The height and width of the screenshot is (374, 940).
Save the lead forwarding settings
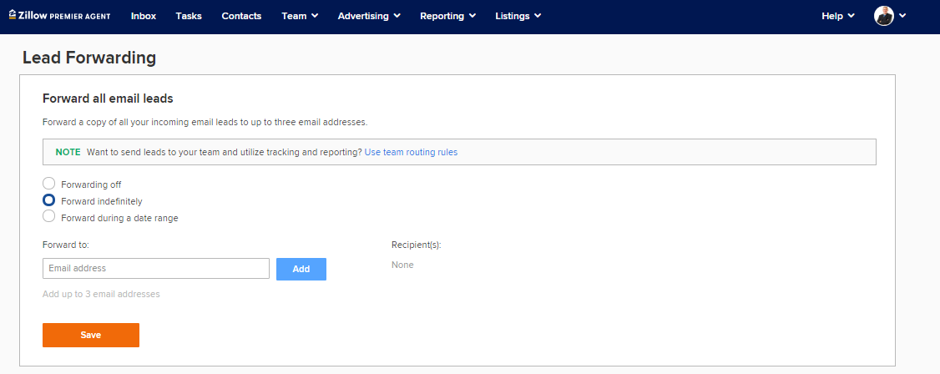pyautogui.click(x=90, y=335)
